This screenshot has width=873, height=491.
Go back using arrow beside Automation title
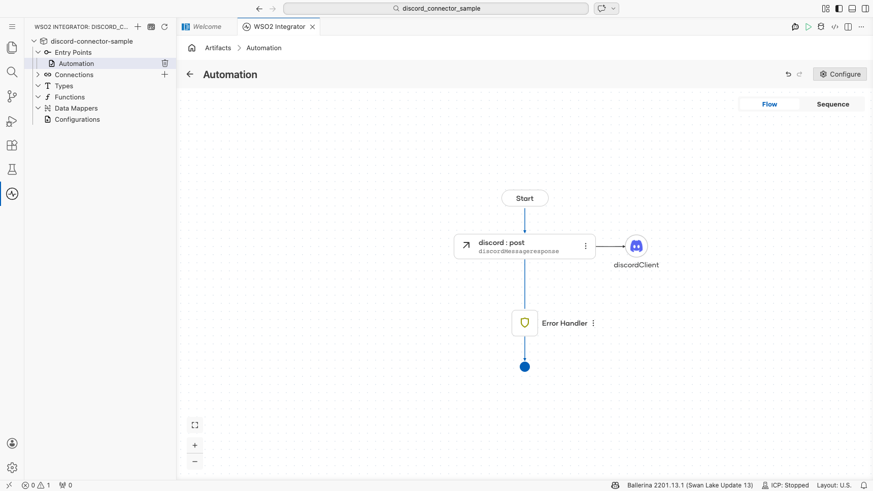click(190, 75)
